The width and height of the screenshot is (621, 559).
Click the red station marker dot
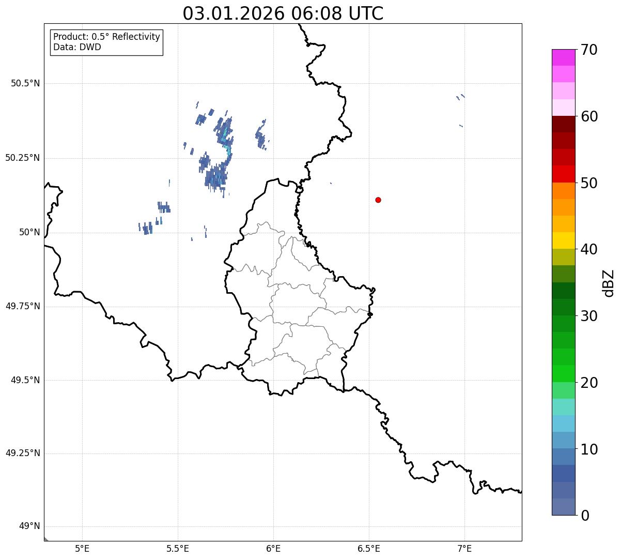[378, 200]
